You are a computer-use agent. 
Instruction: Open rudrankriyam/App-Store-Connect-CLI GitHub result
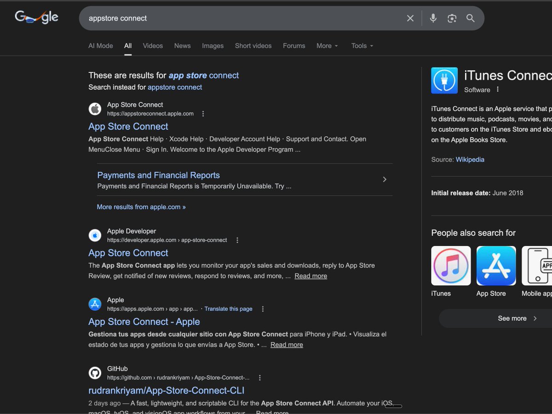click(x=167, y=391)
